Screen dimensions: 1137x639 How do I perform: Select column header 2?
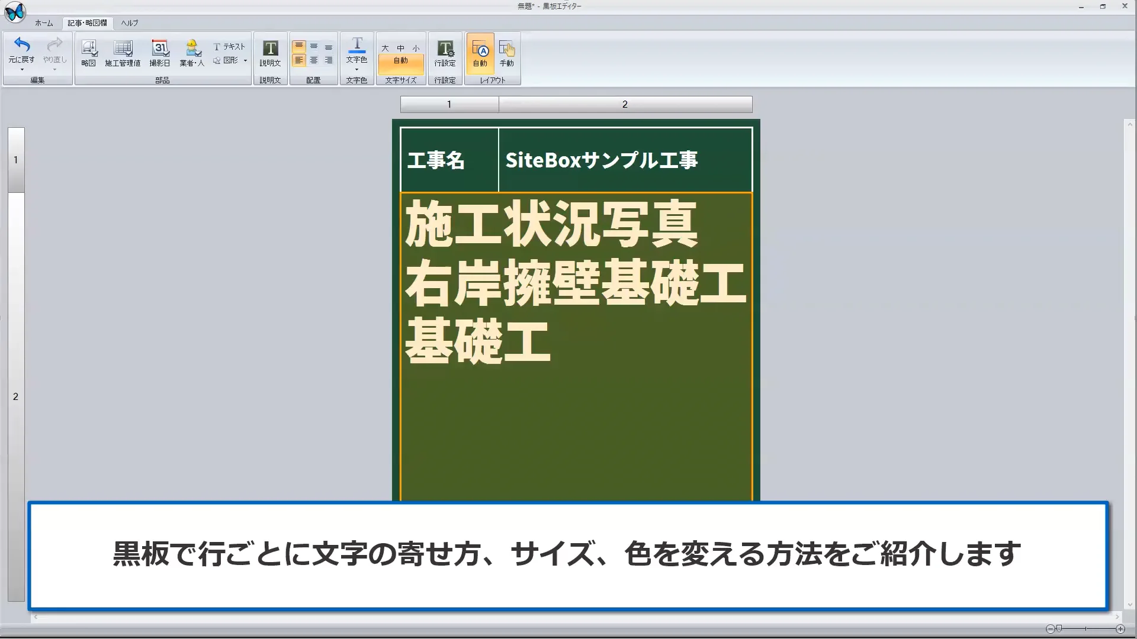click(625, 104)
